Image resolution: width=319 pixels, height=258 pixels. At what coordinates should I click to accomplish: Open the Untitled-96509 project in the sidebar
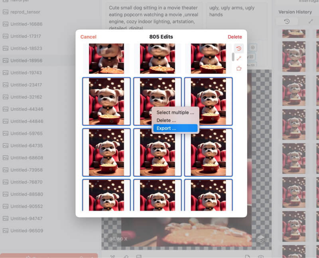[x=27, y=231]
